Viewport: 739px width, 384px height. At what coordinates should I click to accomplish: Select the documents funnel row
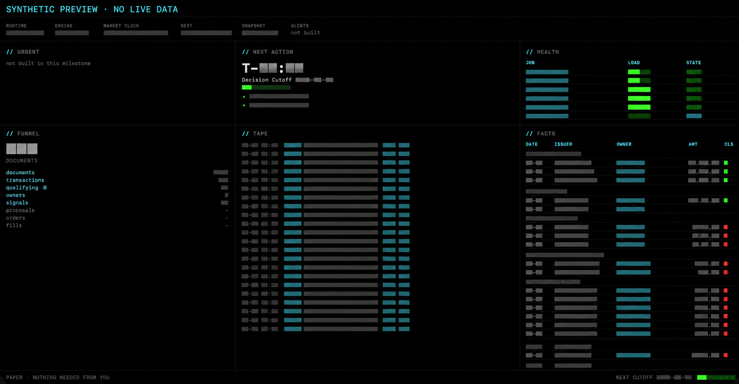point(117,172)
